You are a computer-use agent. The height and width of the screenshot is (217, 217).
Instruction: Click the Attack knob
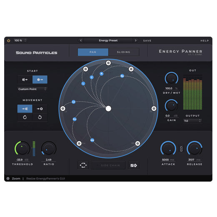168,148
